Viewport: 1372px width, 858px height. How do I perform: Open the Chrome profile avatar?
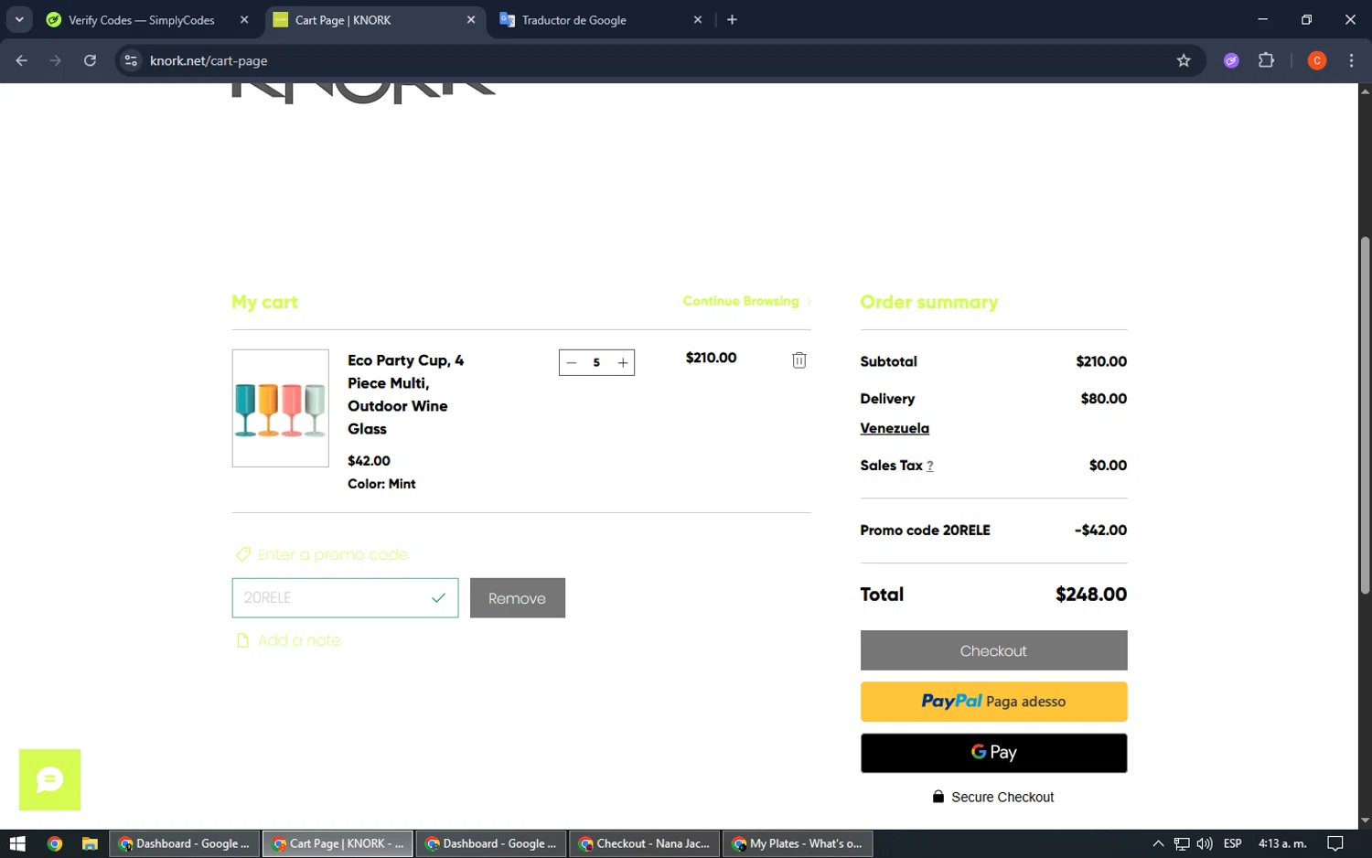pos(1317,60)
